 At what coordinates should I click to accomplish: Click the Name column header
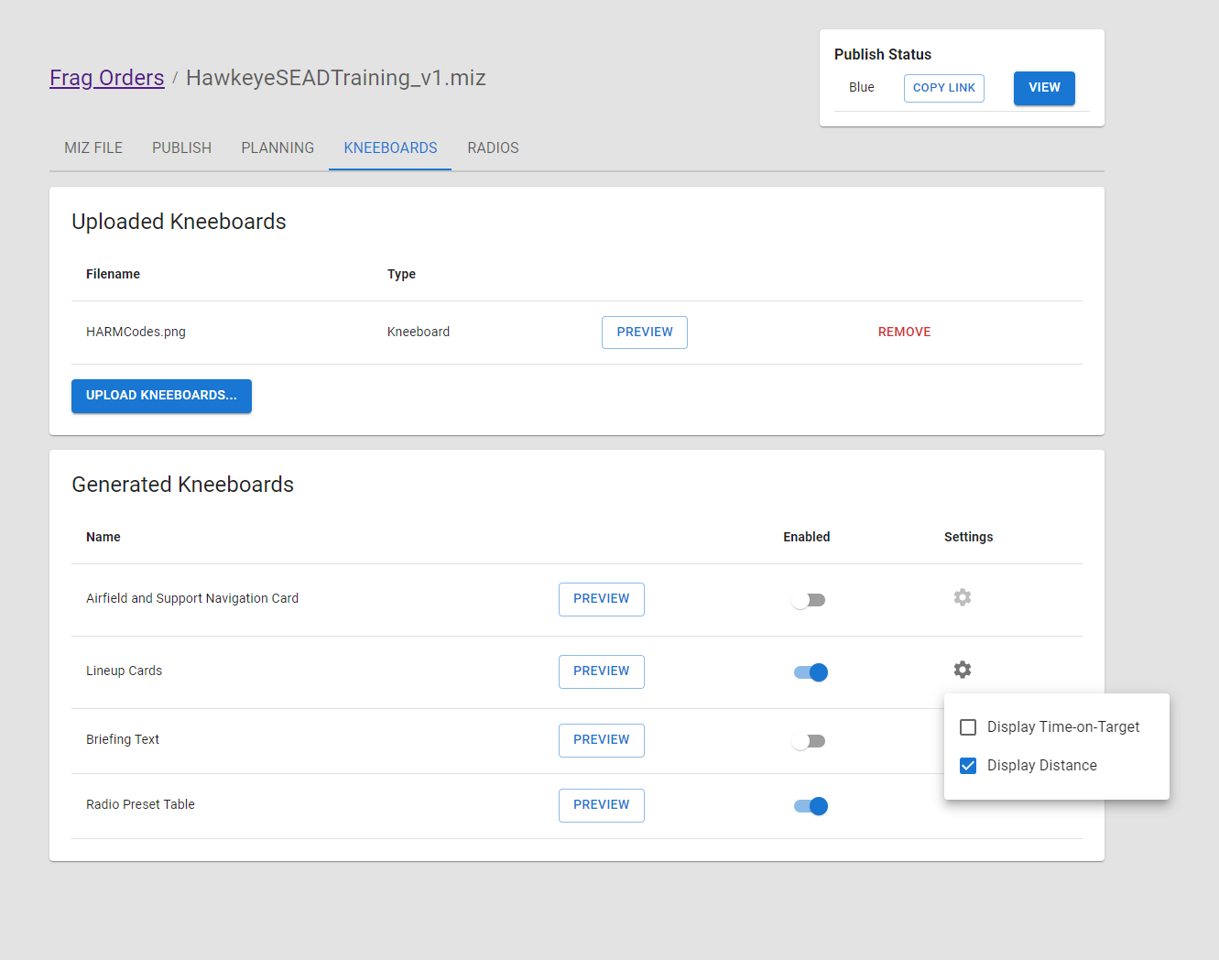[103, 537]
